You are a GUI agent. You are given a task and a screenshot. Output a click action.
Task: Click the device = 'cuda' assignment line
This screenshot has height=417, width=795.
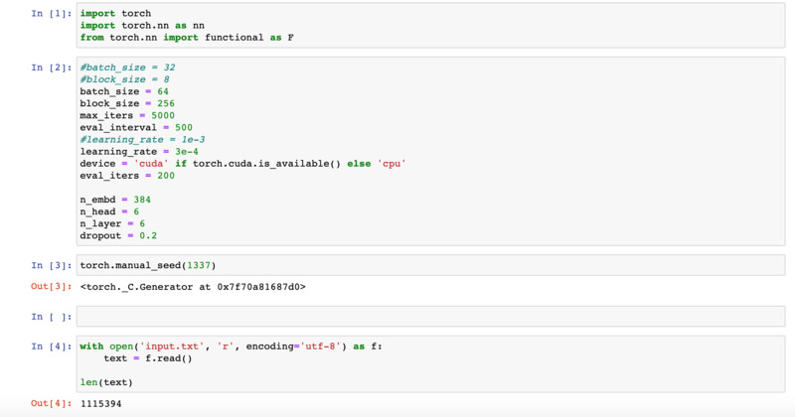point(242,164)
